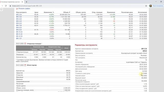Open calendar icon next to Итоги торгов date
164x92 pixels.
pyautogui.click(x=25, y=65)
